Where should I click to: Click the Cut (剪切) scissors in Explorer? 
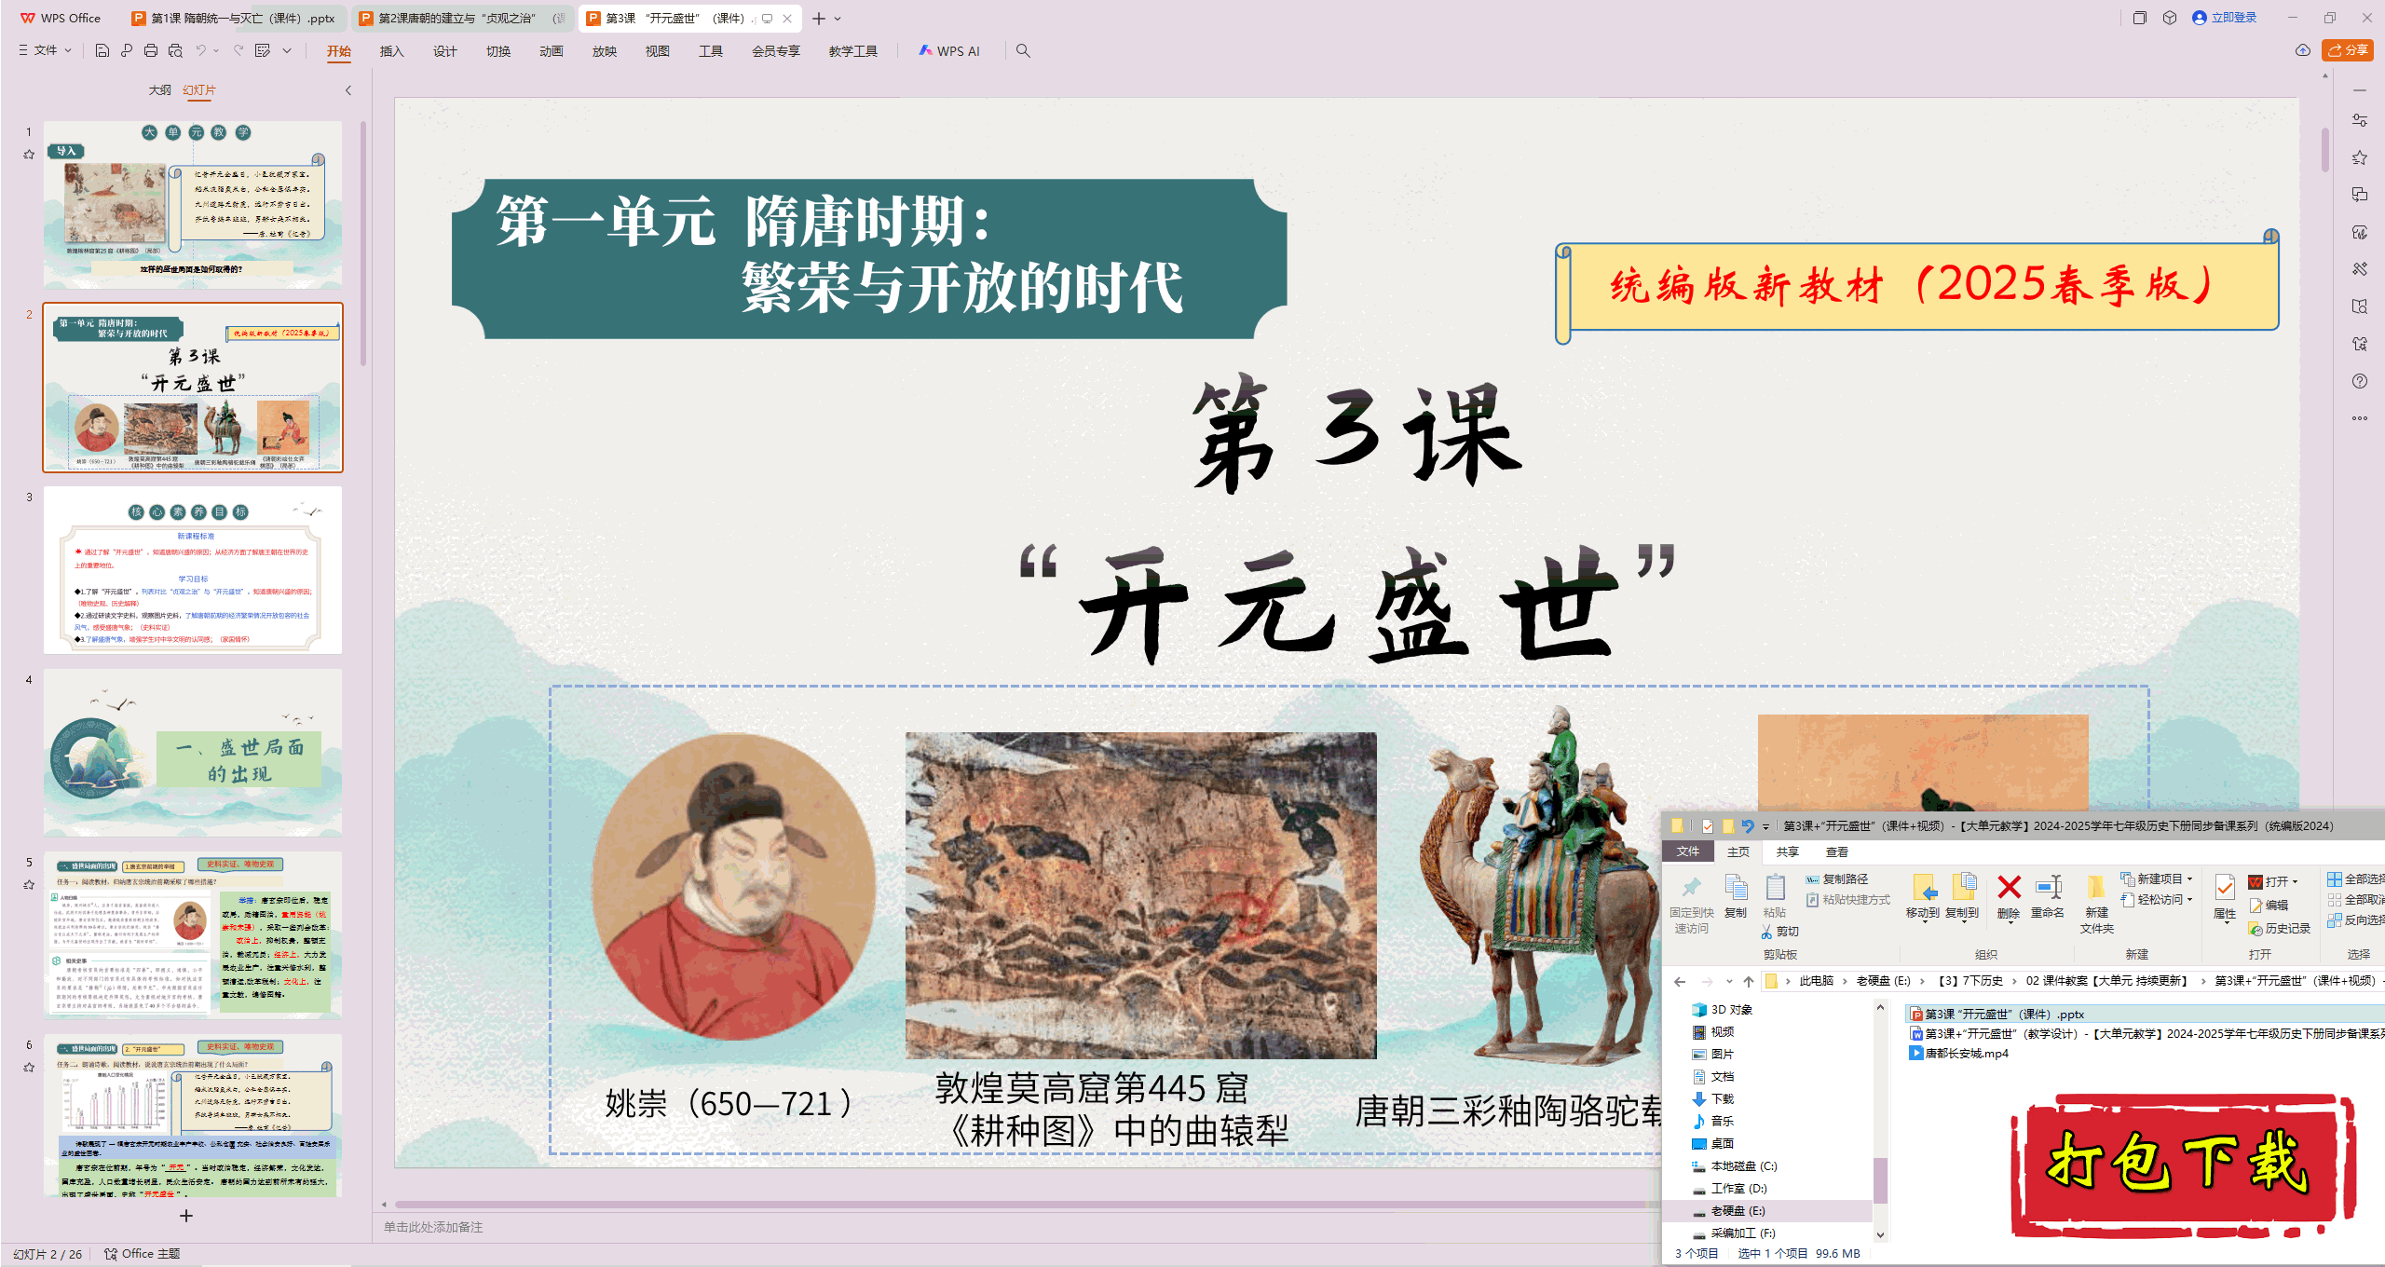1779,931
